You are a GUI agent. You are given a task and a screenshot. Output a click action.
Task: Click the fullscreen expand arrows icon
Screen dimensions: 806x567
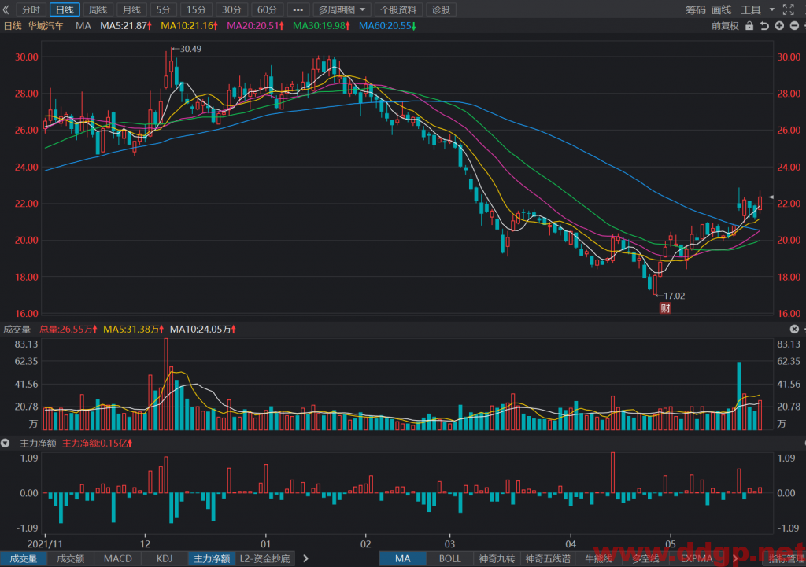click(x=788, y=9)
